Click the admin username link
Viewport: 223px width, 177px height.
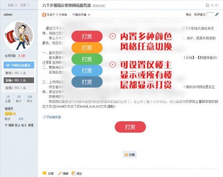click(8, 15)
